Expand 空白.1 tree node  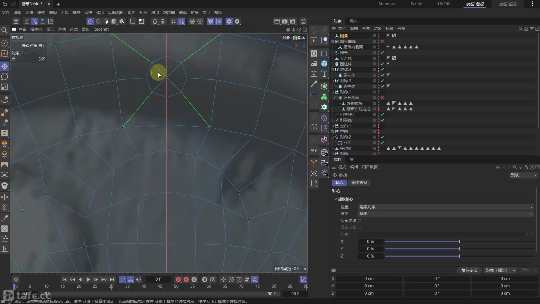[332, 126]
